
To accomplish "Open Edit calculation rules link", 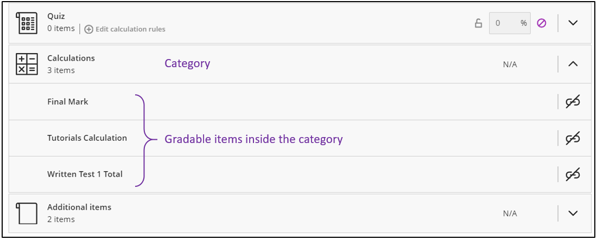I will point(130,29).
